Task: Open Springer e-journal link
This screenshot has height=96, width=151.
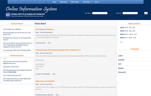Action: coord(121,68)
